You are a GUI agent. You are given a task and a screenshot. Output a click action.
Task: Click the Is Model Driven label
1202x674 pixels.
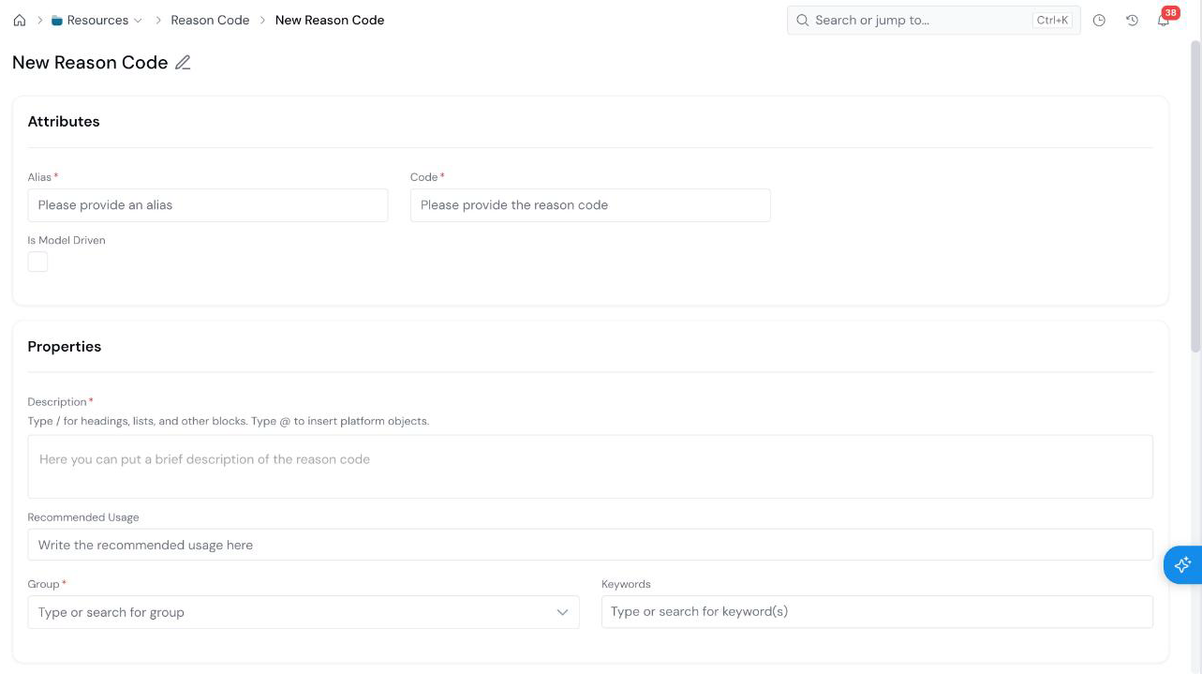67,241
